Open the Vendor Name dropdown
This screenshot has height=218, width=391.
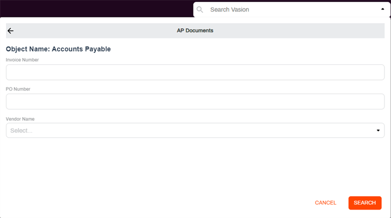point(195,130)
